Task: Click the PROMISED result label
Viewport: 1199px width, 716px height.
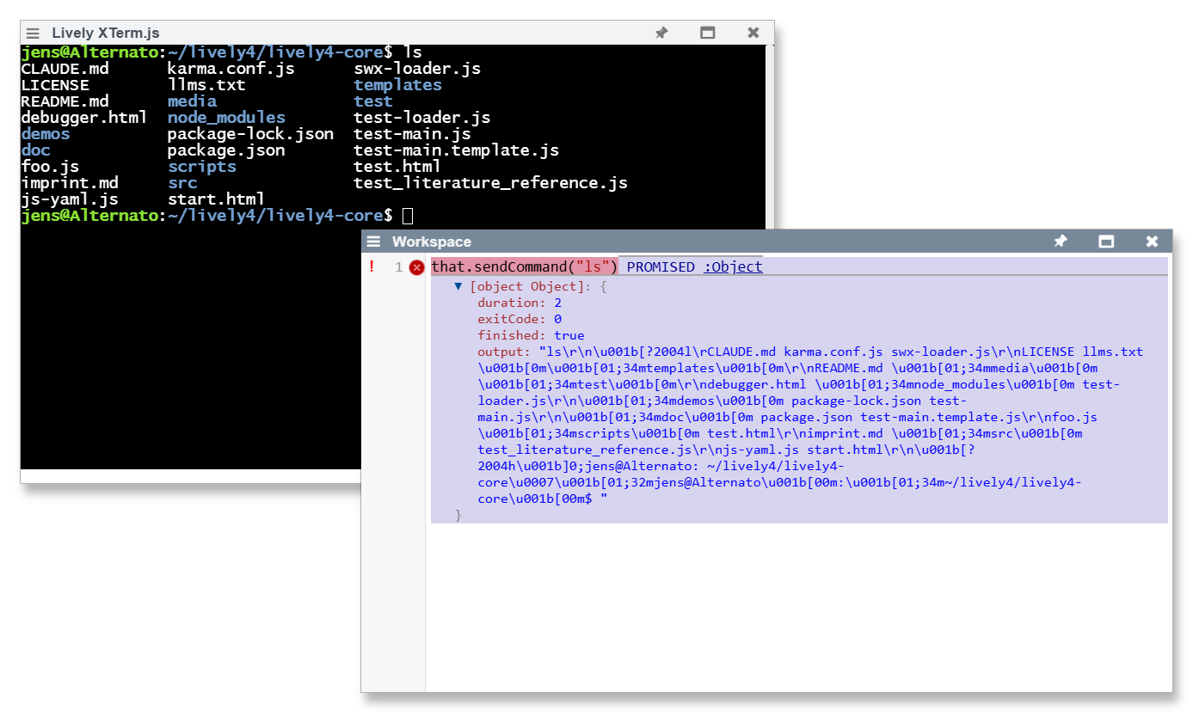Action: 660,266
